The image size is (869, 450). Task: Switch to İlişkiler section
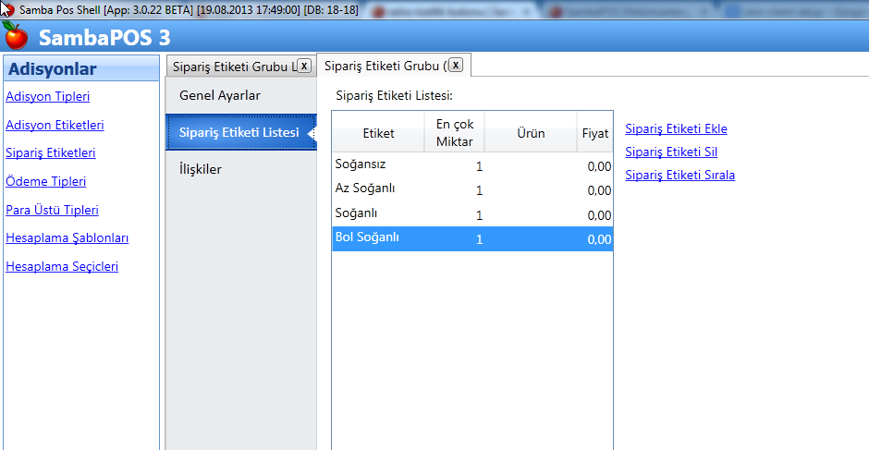tap(201, 169)
